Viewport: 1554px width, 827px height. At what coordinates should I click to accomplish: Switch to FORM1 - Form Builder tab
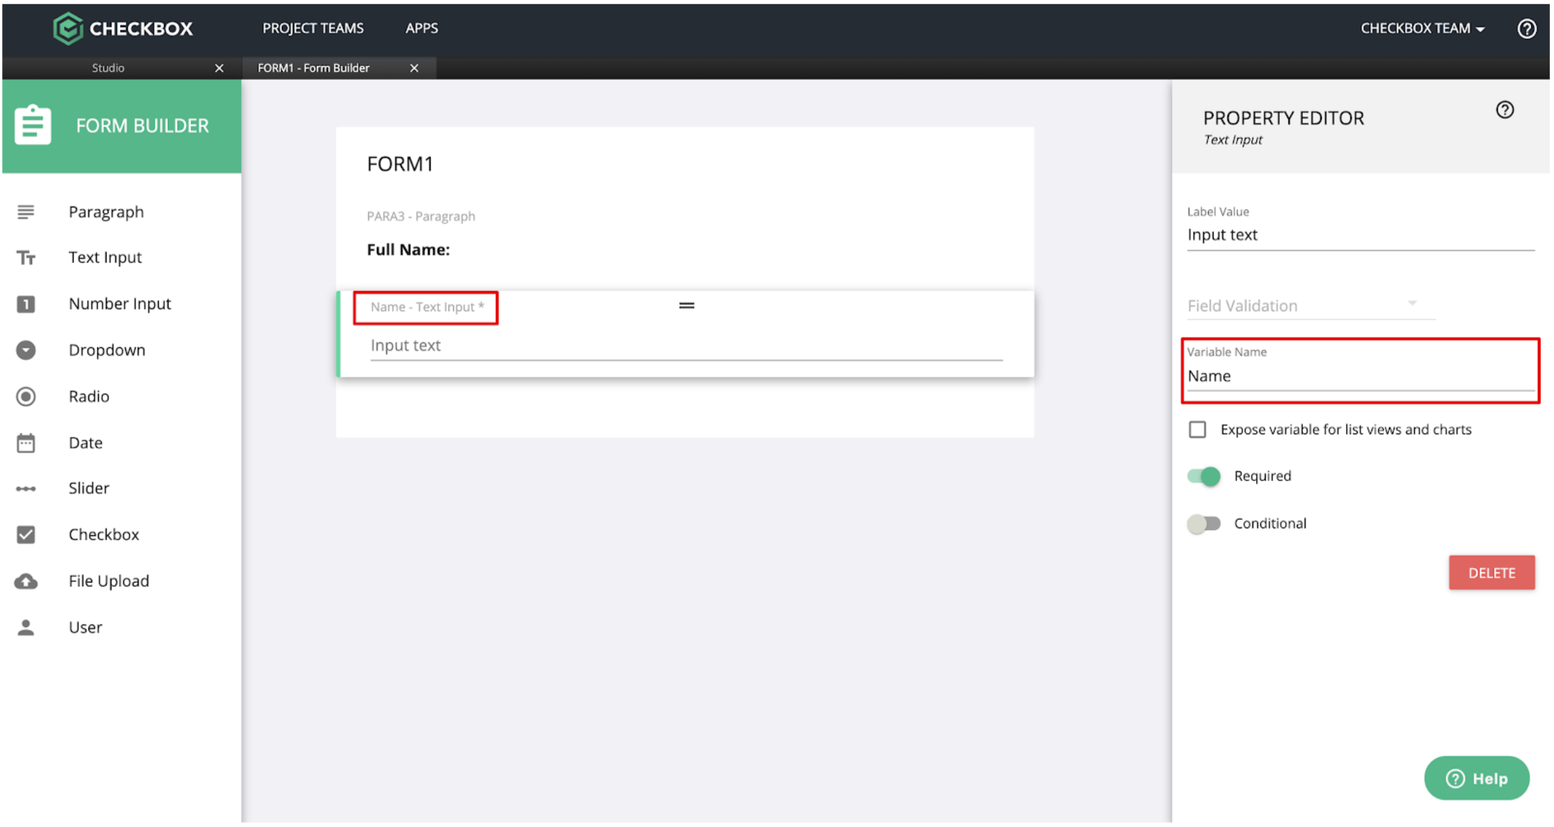313,68
